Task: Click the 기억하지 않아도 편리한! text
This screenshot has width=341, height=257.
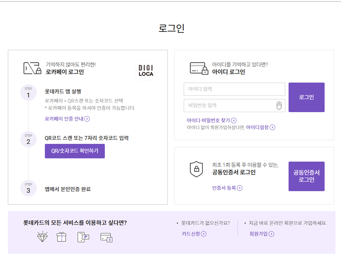Action: pyautogui.click(x=71, y=65)
